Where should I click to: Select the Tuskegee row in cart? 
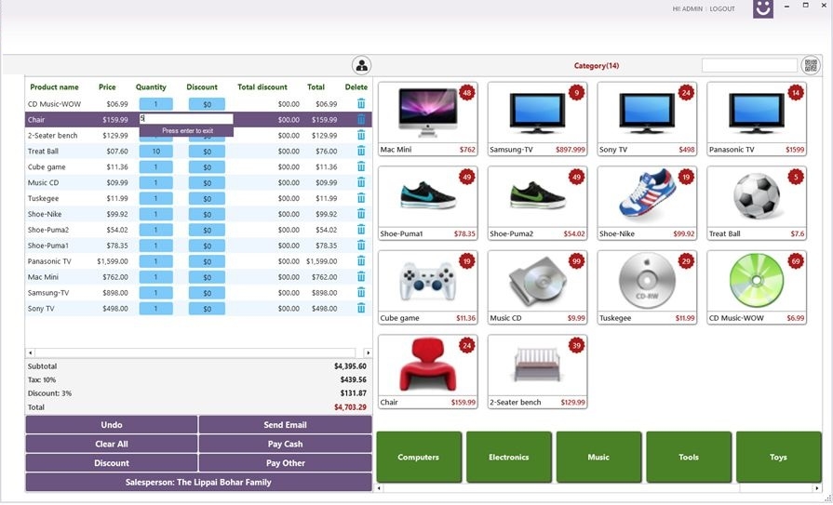(x=198, y=199)
